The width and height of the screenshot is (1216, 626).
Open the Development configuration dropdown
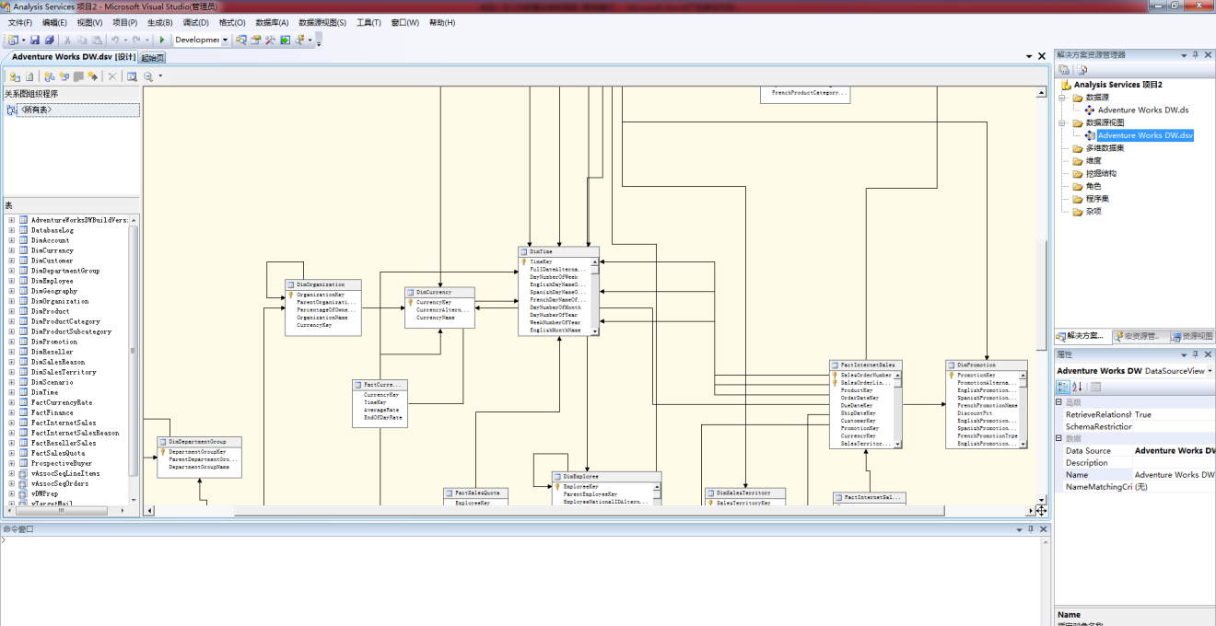pyautogui.click(x=227, y=41)
